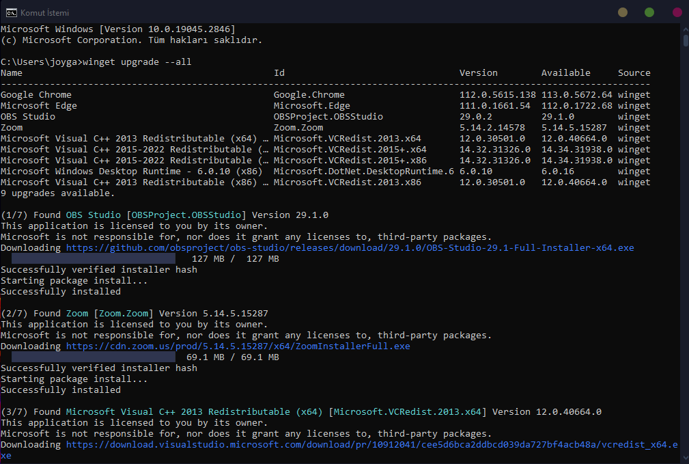Open the OBS-Studio-29.1-Full-Installer-x64.exe GitHub link
The height and width of the screenshot is (464, 689).
[350, 247]
